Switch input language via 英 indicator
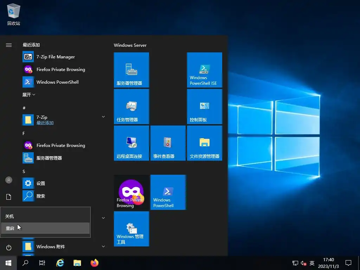360x270 pixels. 312,263
